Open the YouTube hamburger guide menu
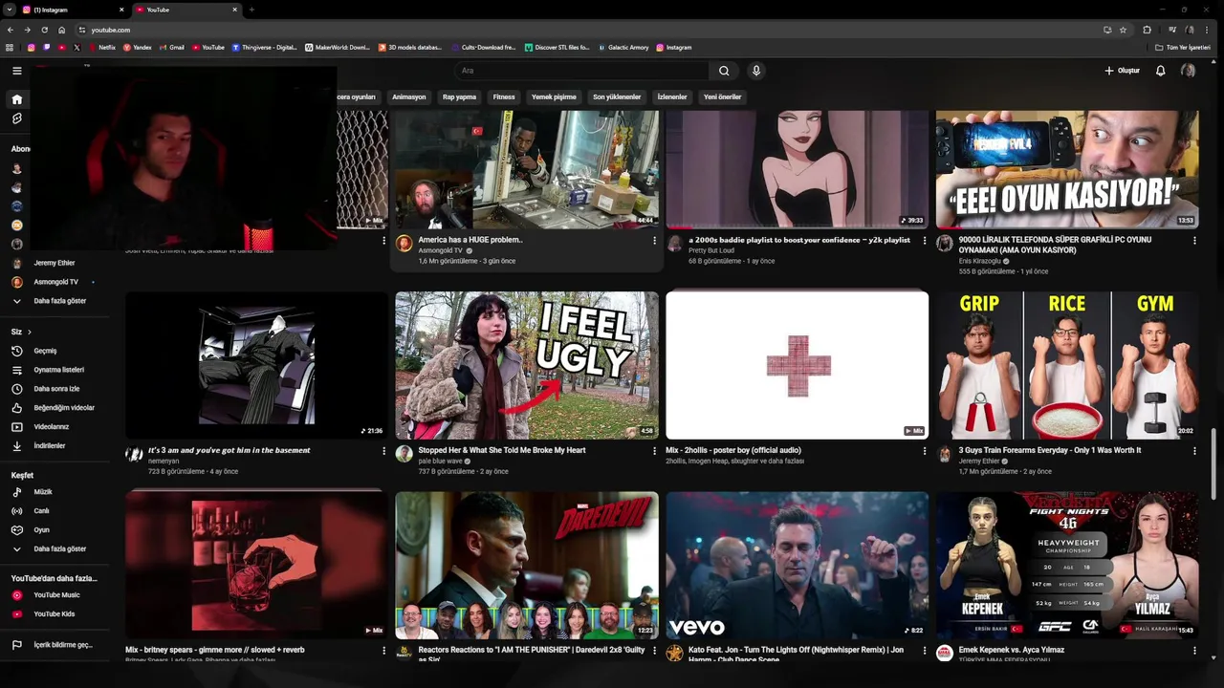This screenshot has width=1224, height=688. (x=16, y=71)
